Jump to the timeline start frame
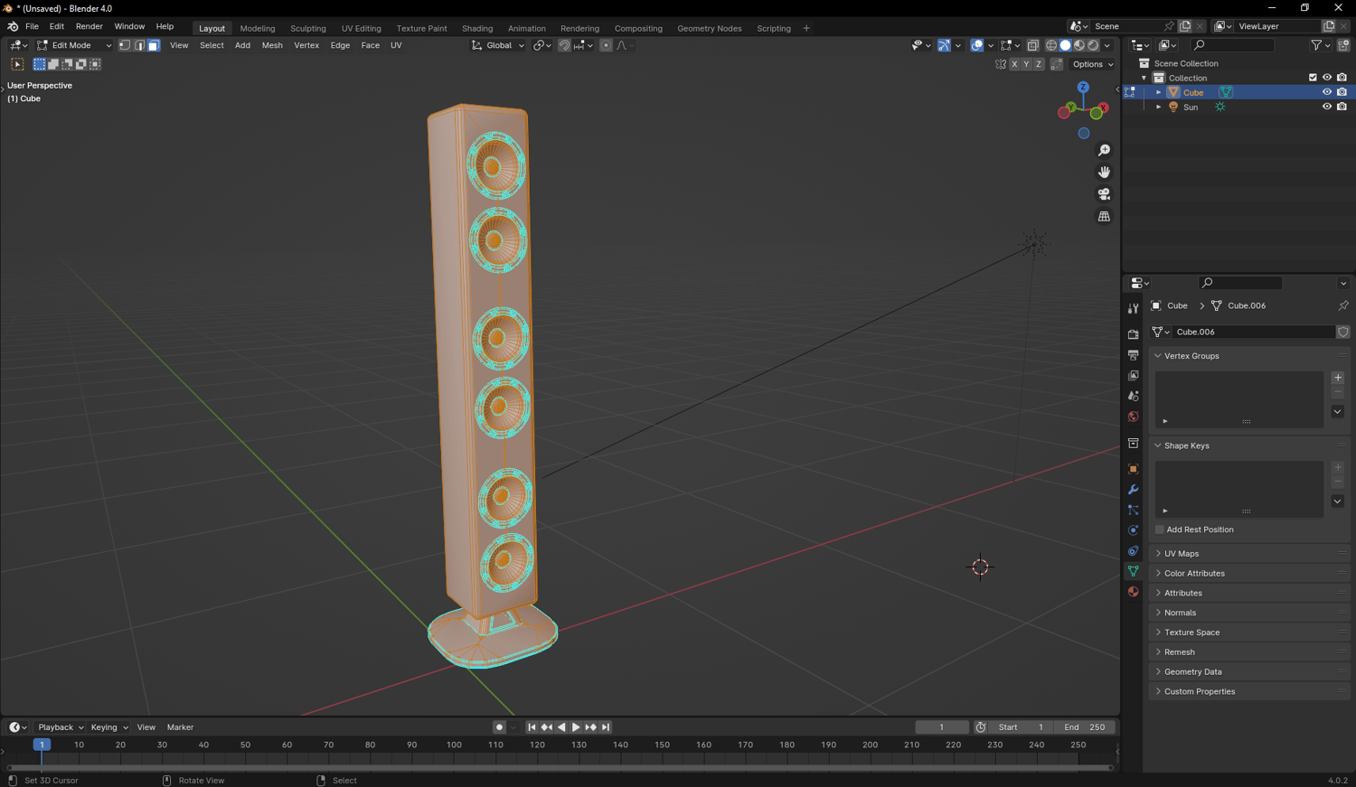 (532, 727)
